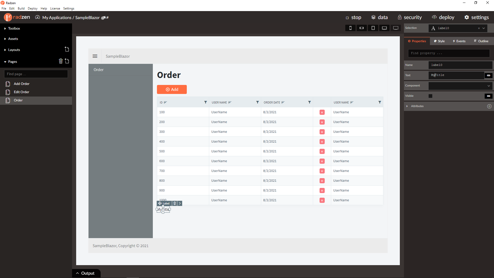Image resolution: width=494 pixels, height=278 pixels.
Task: Open the security panel
Action: (x=410, y=17)
